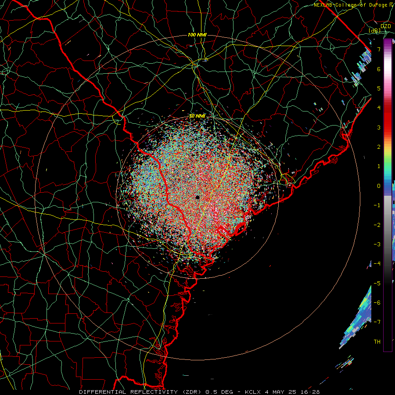Click the "4 MAY 25" date in caption
The image size is (395, 395).
[x=280, y=392]
